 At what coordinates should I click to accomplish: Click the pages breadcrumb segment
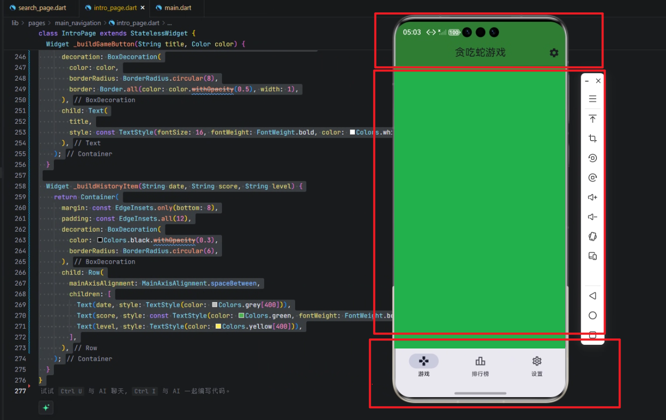pyautogui.click(x=37, y=23)
